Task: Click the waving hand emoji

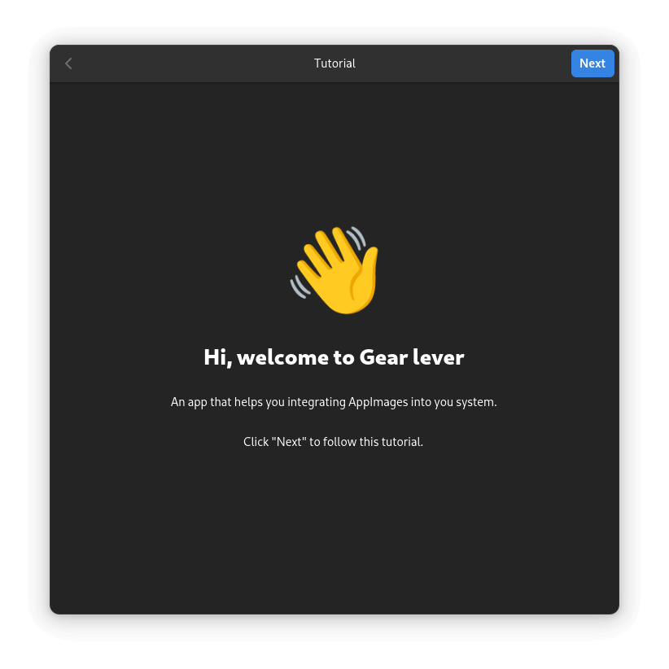Action: pyautogui.click(x=334, y=272)
